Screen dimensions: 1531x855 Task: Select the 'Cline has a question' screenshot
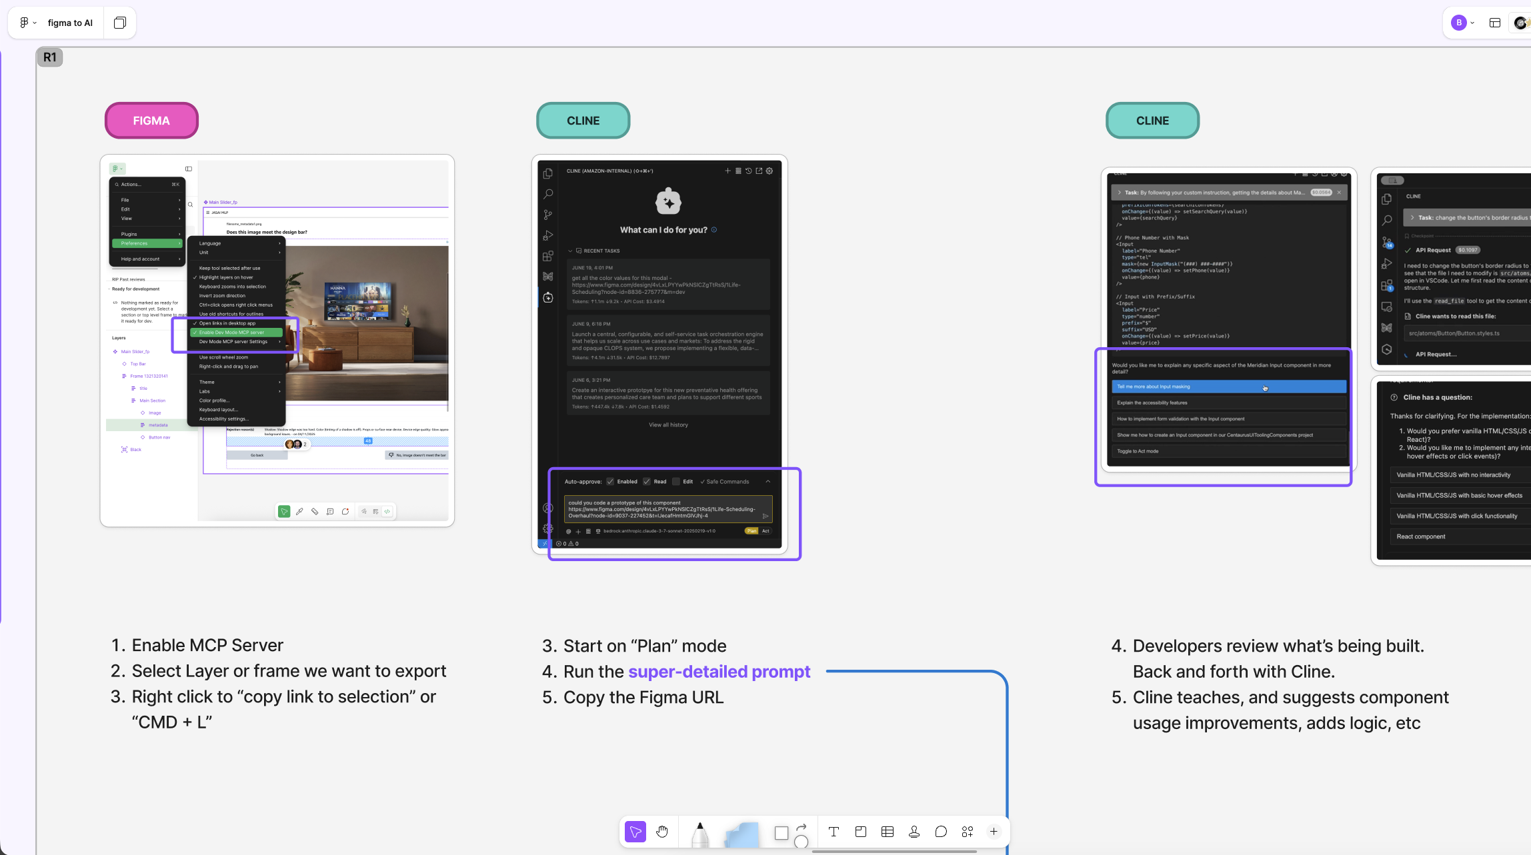click(1451, 470)
